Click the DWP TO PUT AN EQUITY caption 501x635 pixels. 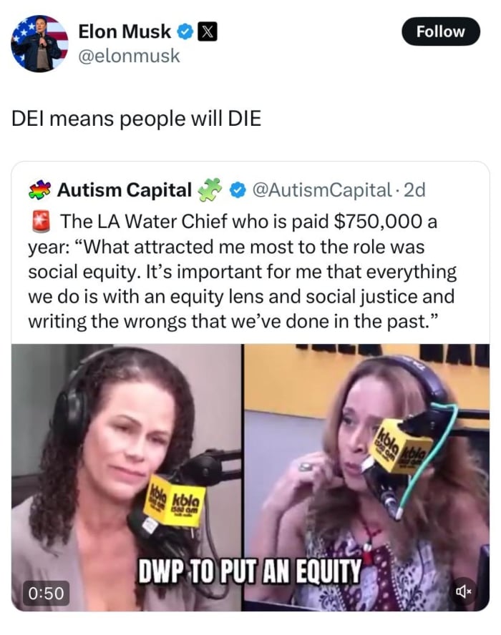pos(250,571)
